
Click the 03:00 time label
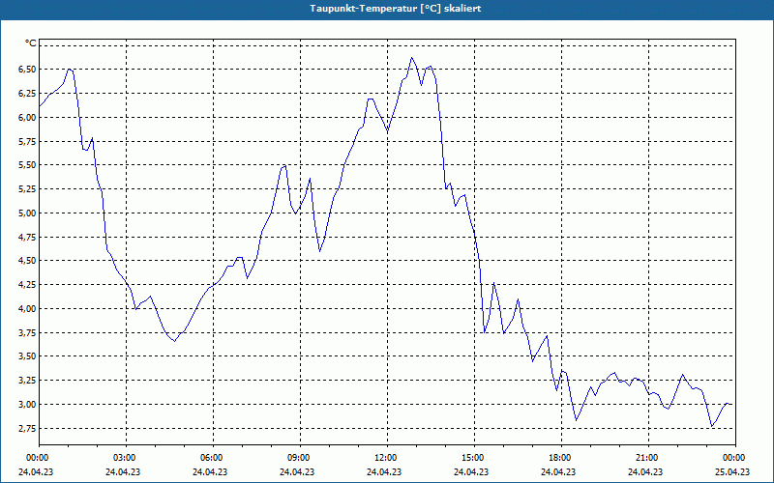coord(126,458)
